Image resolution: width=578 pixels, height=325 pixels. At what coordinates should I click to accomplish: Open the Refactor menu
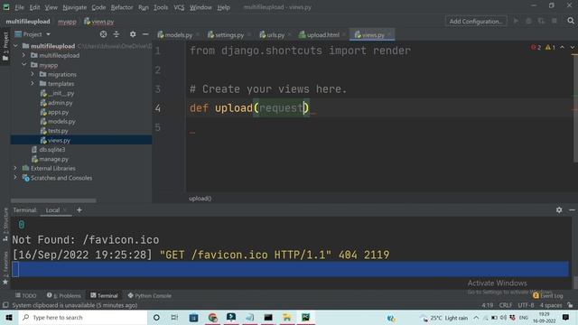(x=122, y=7)
